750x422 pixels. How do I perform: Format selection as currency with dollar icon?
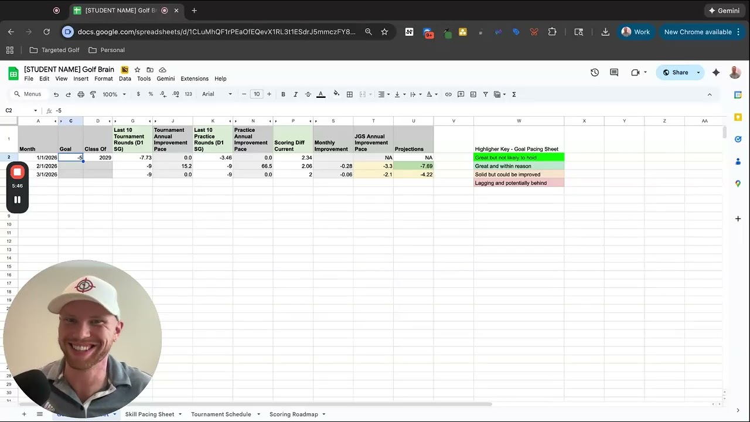point(138,94)
